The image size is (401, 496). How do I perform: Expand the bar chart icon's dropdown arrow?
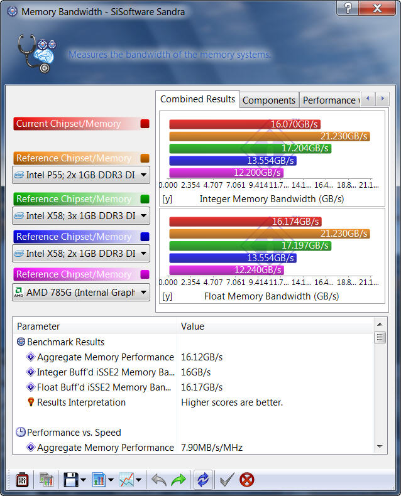pyautogui.click(x=111, y=480)
